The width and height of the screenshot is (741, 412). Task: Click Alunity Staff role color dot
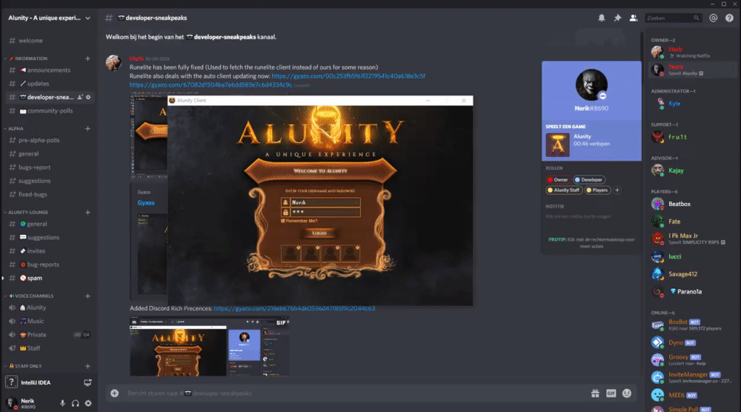550,190
